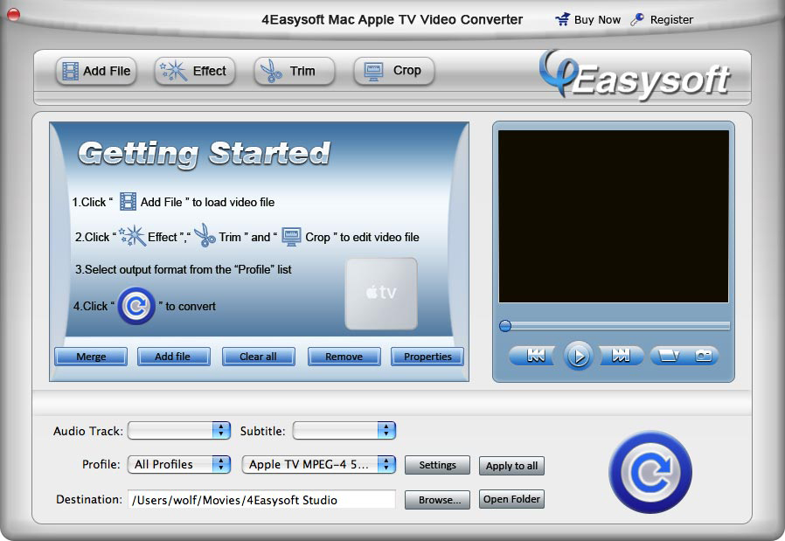Click the Merge button
Image resolution: width=785 pixels, height=541 pixels.
click(91, 357)
